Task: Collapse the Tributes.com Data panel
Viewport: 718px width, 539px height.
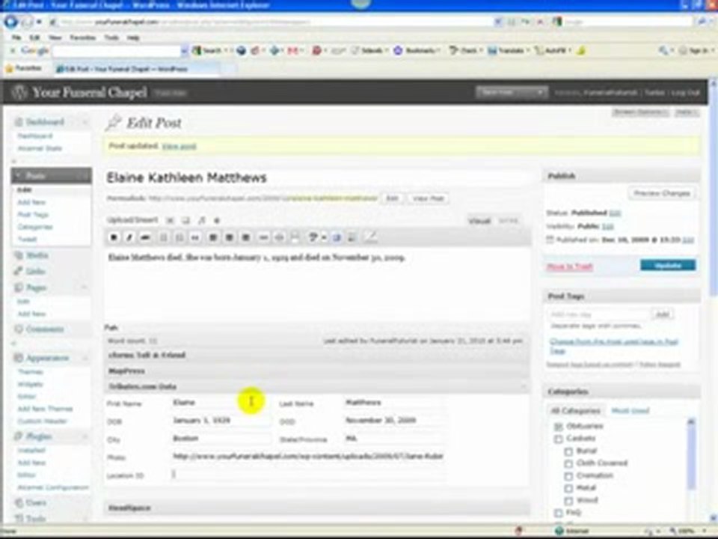Action: coord(524,387)
